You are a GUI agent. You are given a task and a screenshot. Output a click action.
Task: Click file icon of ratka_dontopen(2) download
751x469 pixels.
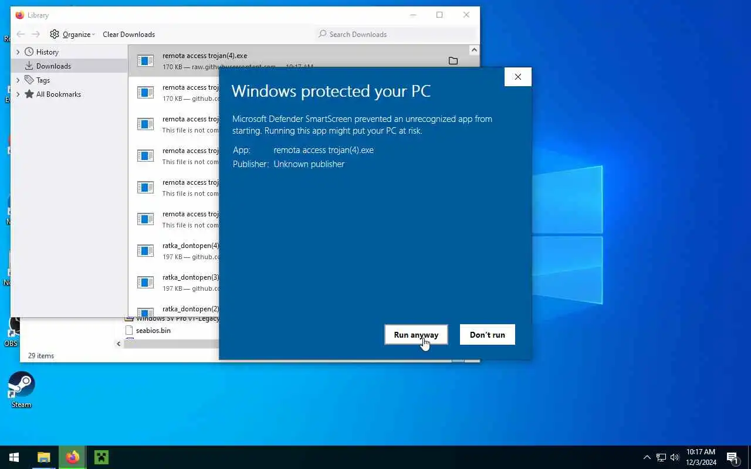pos(146,311)
